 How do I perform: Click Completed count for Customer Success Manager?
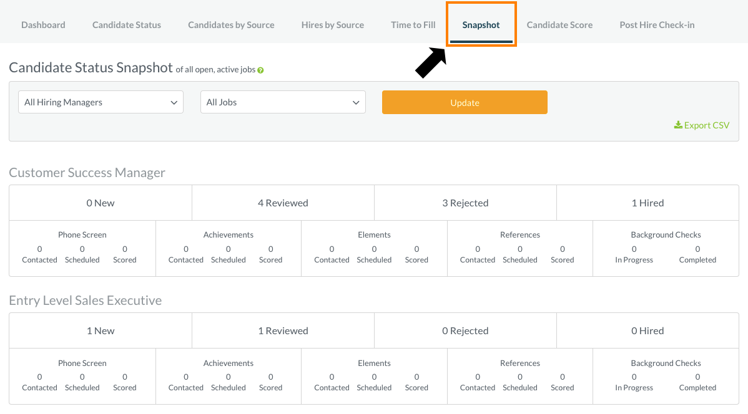coord(697,249)
